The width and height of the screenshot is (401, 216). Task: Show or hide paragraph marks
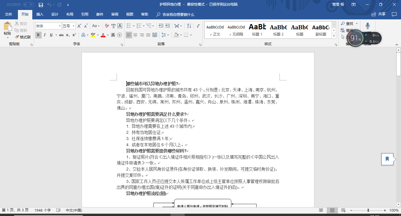(198, 26)
